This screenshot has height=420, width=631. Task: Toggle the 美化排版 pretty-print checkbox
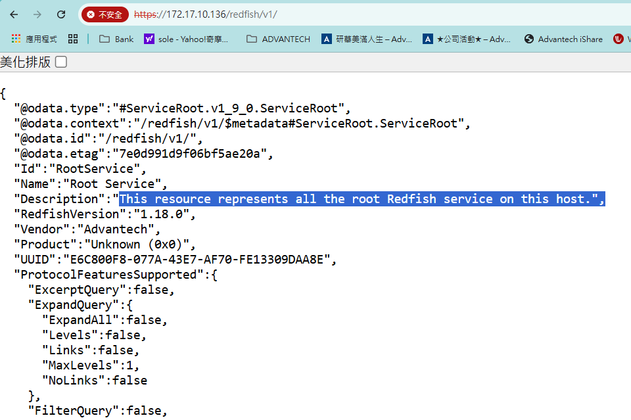coord(60,62)
